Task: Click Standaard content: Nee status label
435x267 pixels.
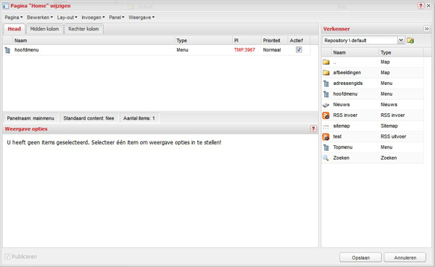Action: coord(88,118)
